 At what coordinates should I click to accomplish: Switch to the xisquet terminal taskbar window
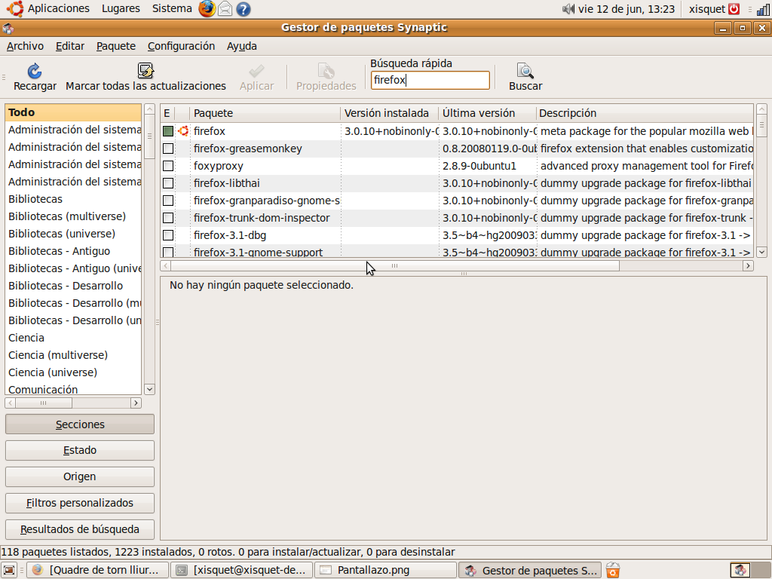click(242, 570)
